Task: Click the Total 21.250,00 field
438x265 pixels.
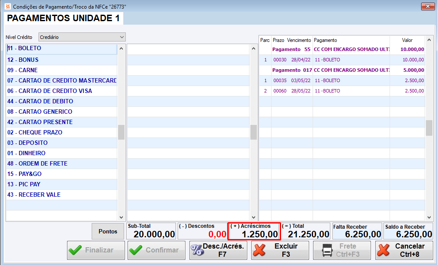Action: (x=305, y=231)
